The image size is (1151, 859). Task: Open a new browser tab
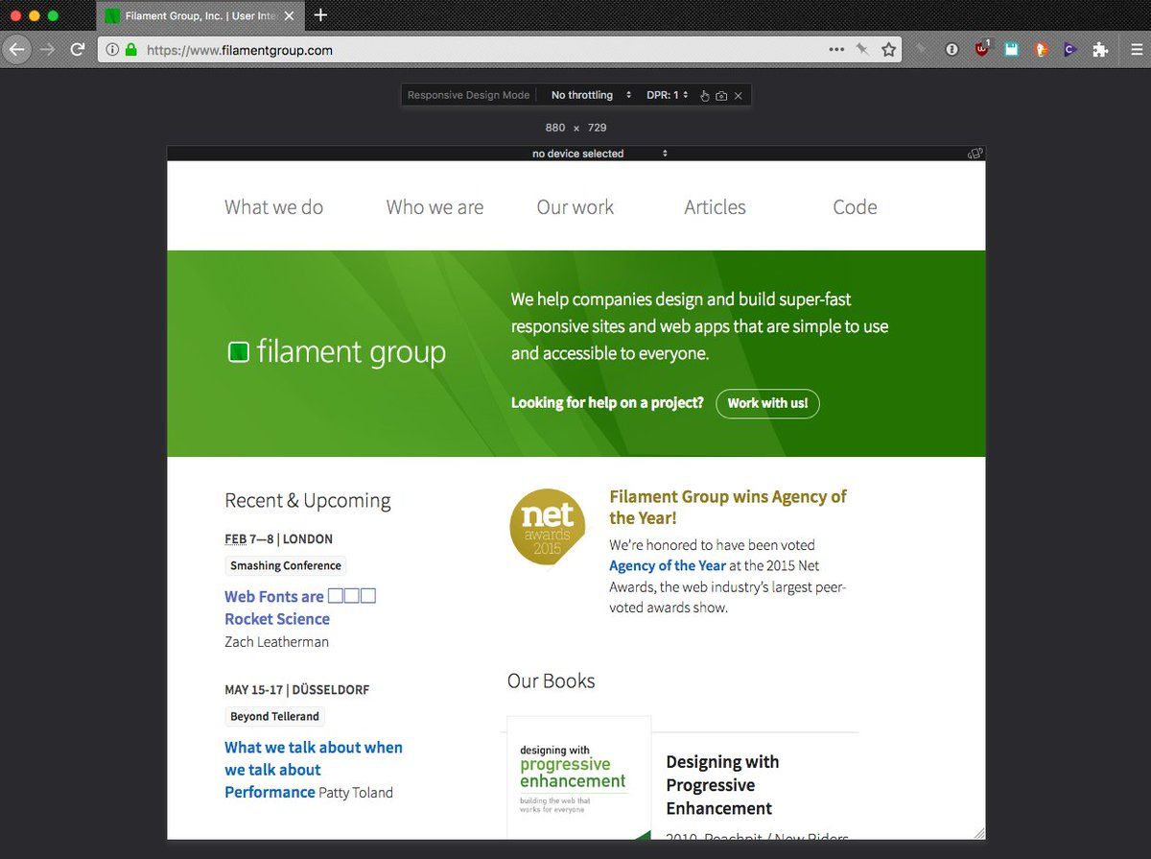point(320,15)
